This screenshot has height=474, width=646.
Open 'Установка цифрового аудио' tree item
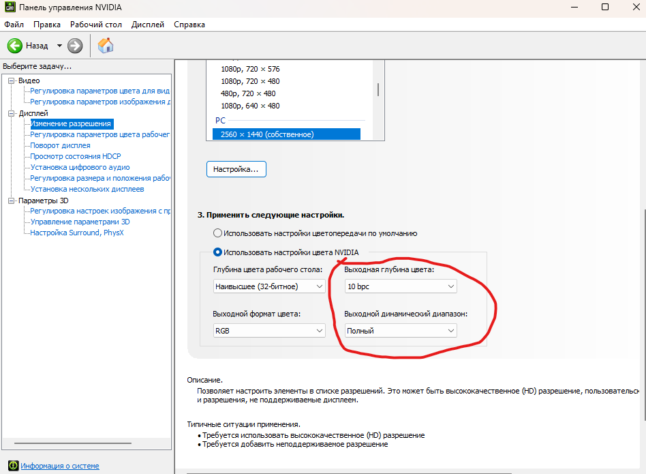80,167
